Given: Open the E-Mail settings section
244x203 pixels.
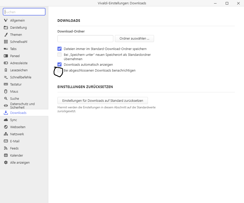Looking at the screenshot, I should [x=24, y=141].
